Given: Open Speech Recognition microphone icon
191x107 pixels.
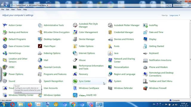Looking at the screenshot, I should pyautogui.click(x=40, y=81).
